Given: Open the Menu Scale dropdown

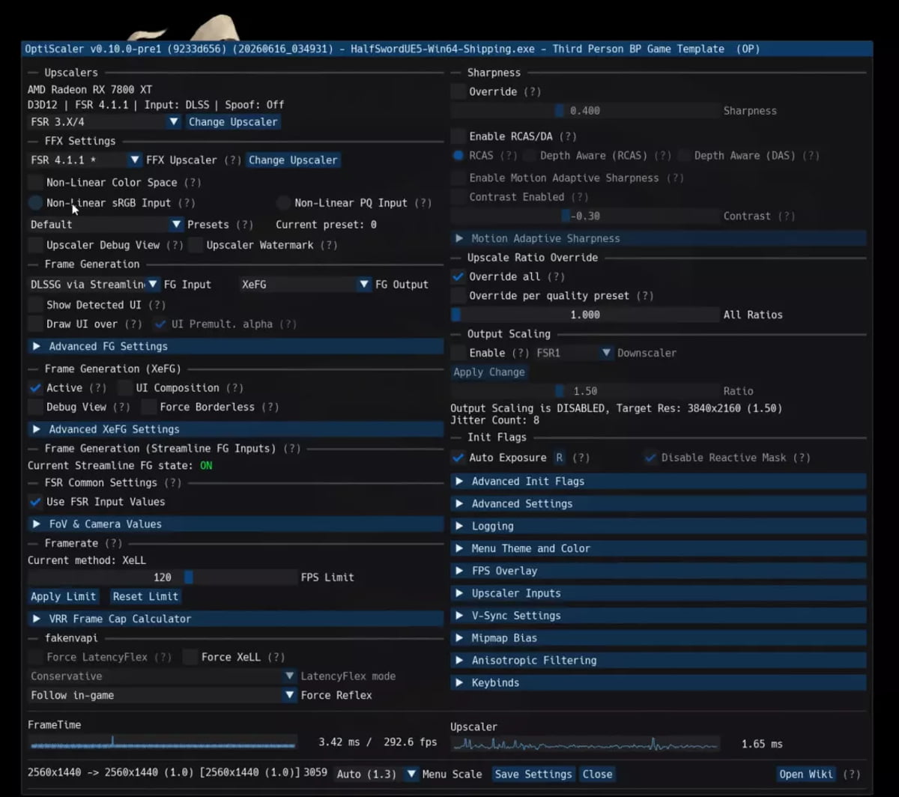Looking at the screenshot, I should point(375,774).
